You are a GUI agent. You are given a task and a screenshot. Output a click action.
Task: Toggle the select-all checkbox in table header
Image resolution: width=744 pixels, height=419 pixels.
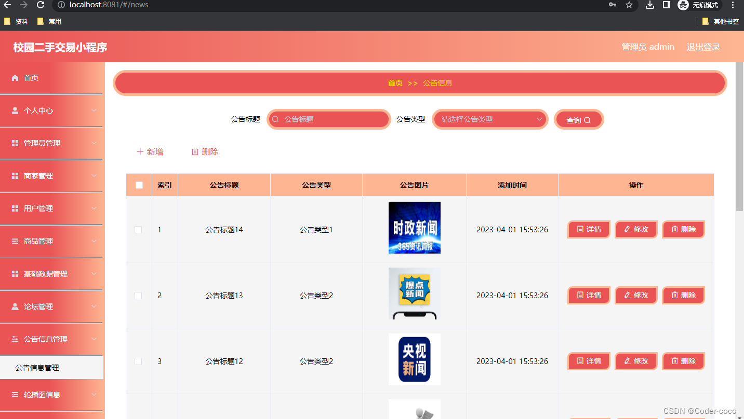coord(138,185)
